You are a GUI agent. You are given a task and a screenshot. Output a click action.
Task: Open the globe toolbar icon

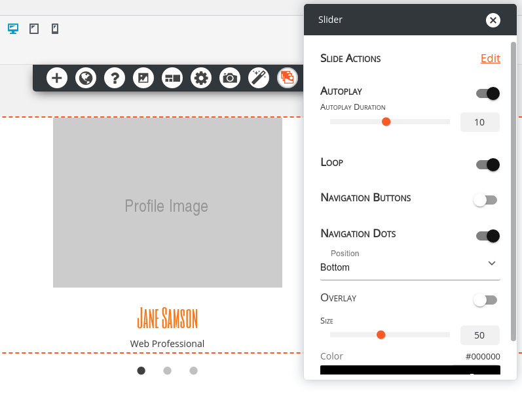click(x=86, y=78)
